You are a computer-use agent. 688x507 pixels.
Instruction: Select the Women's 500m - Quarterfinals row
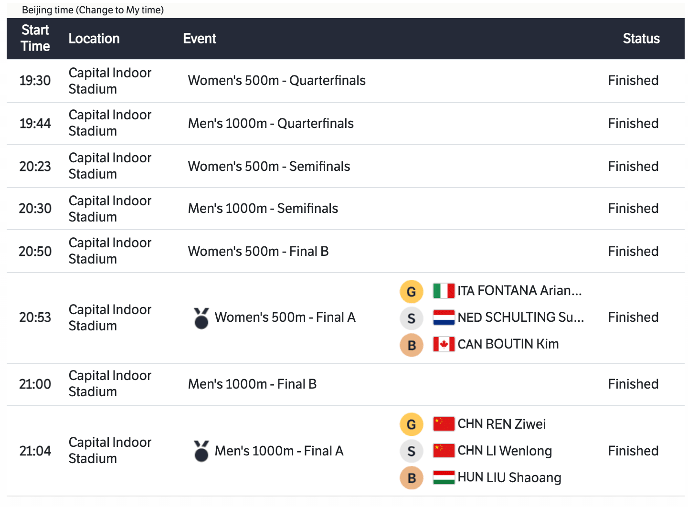[276, 81]
